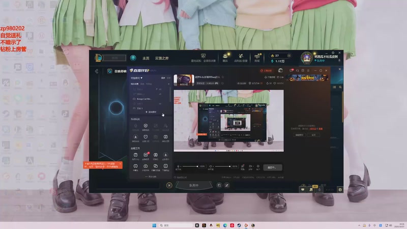Go back with the double-chevron arrow
Image resolution: width=407 pixels, height=229 pixels.
[x=97, y=71]
